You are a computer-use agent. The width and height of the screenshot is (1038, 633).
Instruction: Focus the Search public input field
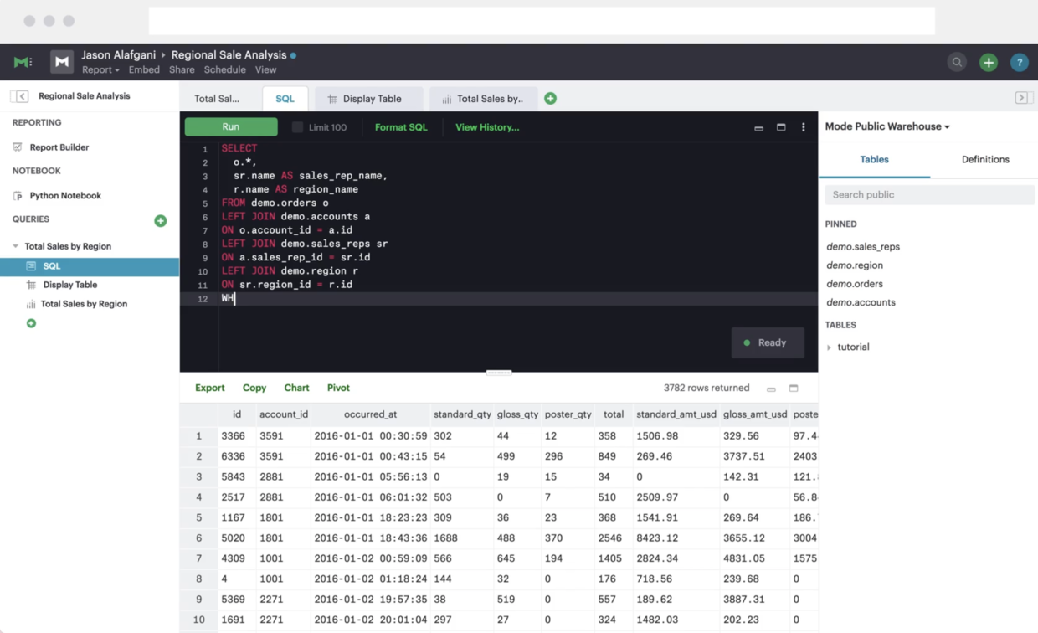(x=929, y=194)
